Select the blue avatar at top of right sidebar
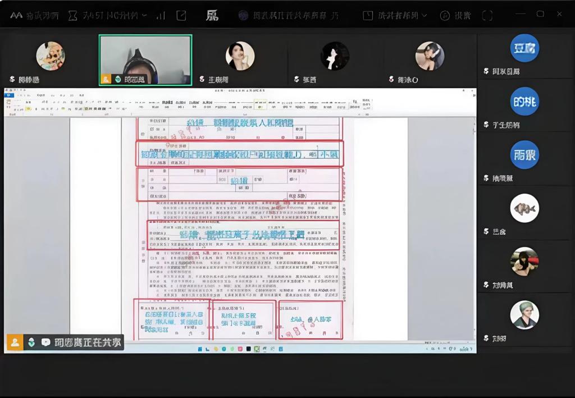The height and width of the screenshot is (398, 575). [x=524, y=48]
